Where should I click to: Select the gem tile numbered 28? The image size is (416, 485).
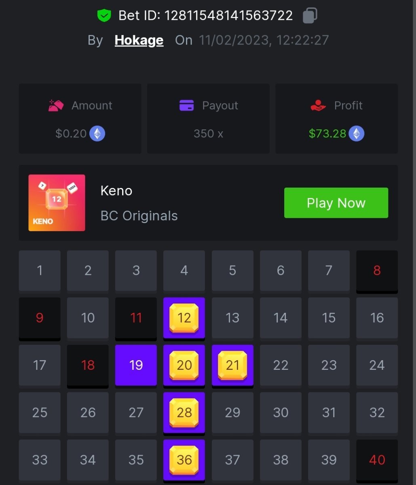pos(184,413)
